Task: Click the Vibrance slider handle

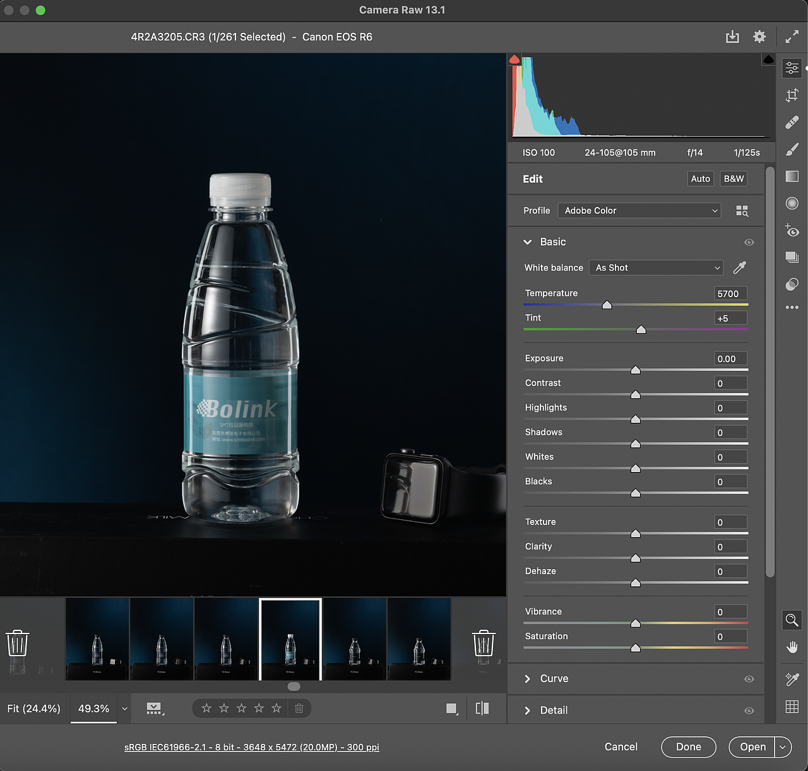Action: tap(636, 623)
